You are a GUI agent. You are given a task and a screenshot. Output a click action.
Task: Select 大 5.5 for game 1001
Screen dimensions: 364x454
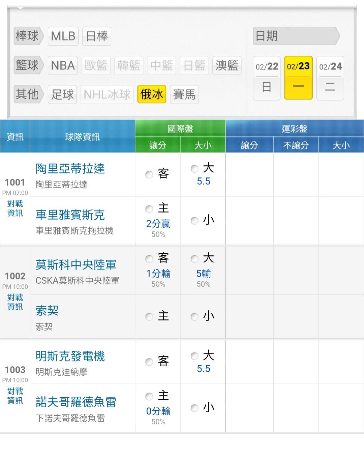(x=194, y=169)
